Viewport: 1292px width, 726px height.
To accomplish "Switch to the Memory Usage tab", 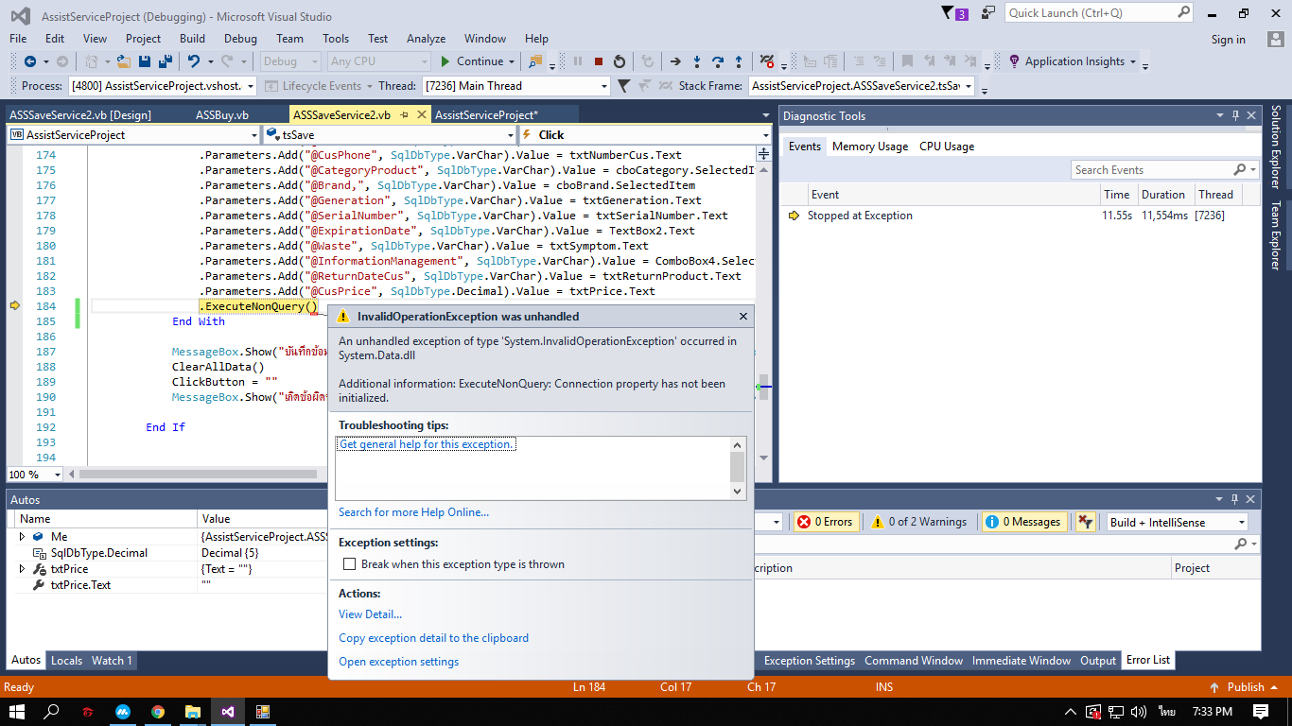I will (x=870, y=147).
